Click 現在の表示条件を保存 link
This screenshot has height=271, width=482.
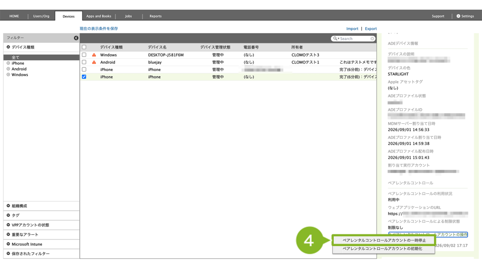tap(99, 29)
